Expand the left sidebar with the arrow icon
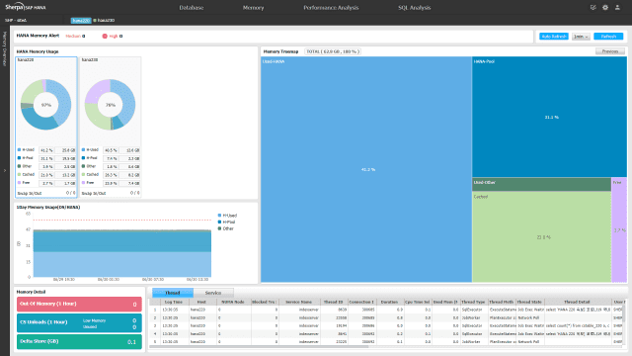The image size is (632, 356). tap(5, 170)
